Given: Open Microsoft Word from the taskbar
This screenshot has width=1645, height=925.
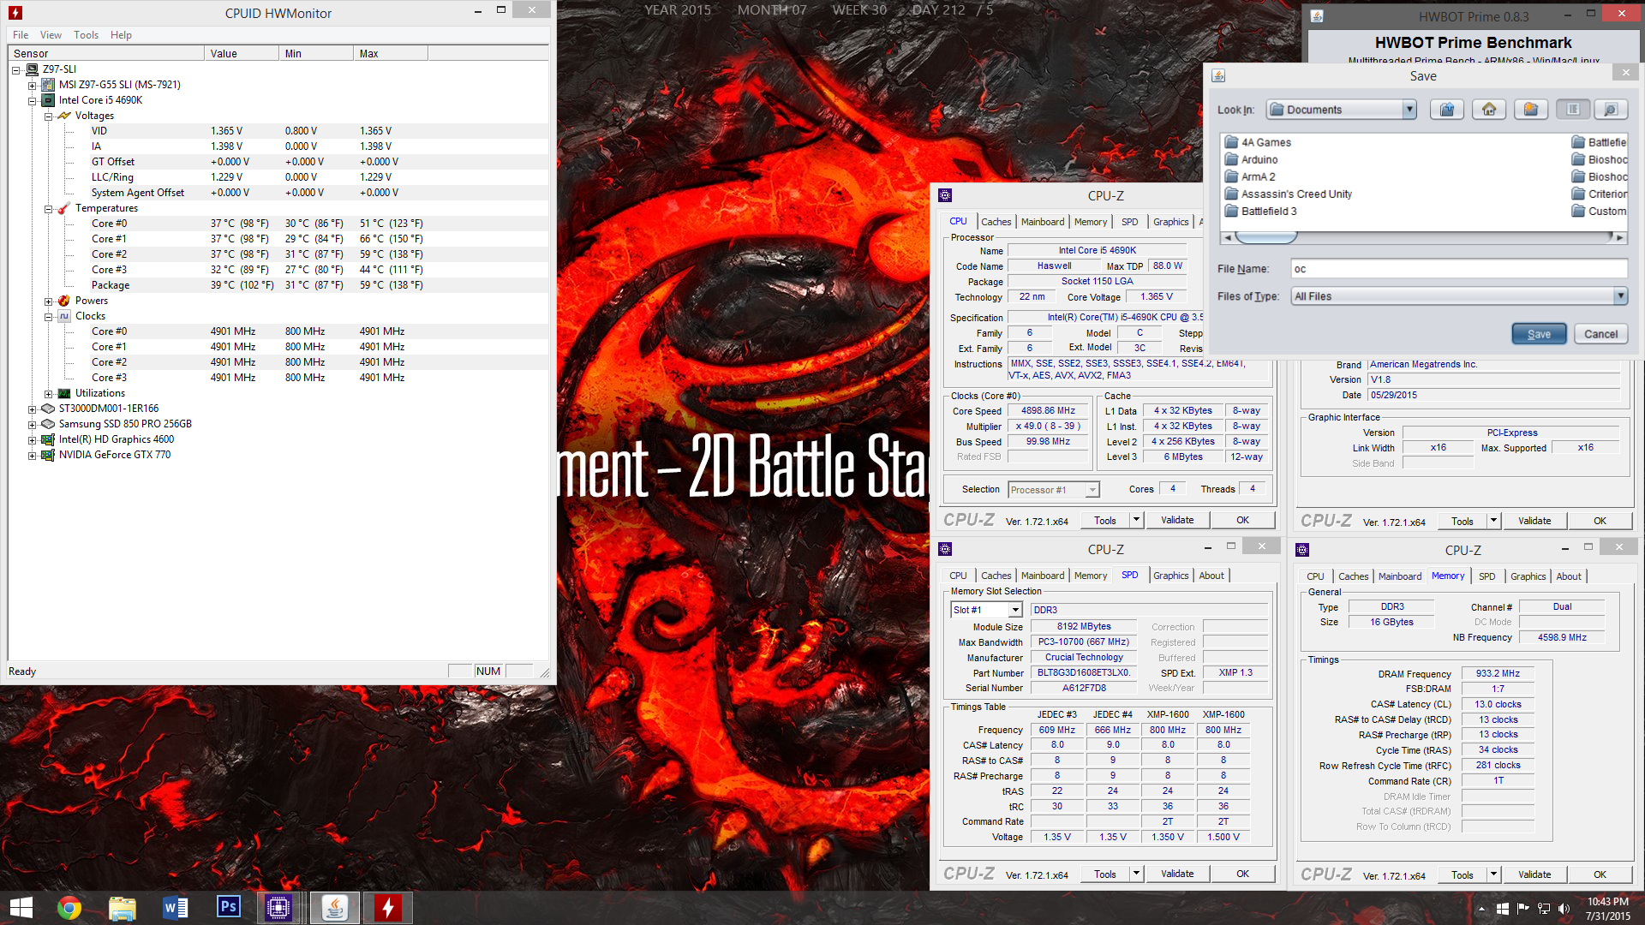Looking at the screenshot, I should click(x=176, y=908).
